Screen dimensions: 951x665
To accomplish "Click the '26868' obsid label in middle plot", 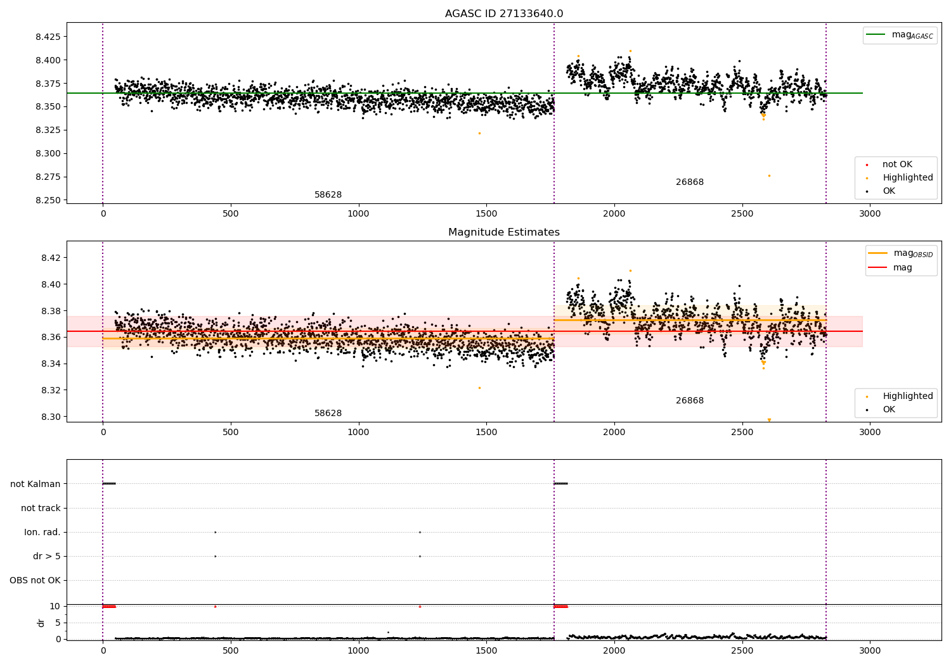I will tap(690, 401).
